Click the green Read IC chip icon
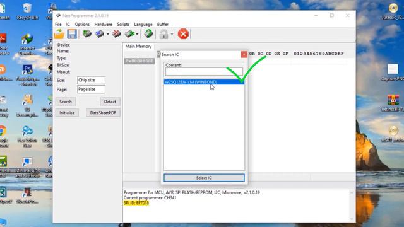The image size is (404, 227). click(x=87, y=34)
